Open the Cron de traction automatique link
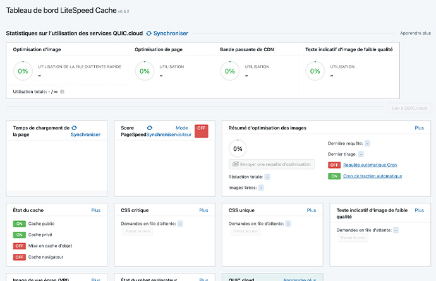 click(372, 176)
